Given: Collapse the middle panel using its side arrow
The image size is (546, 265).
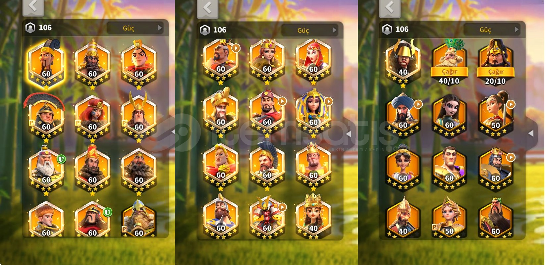Looking at the screenshot, I should click(349, 134).
